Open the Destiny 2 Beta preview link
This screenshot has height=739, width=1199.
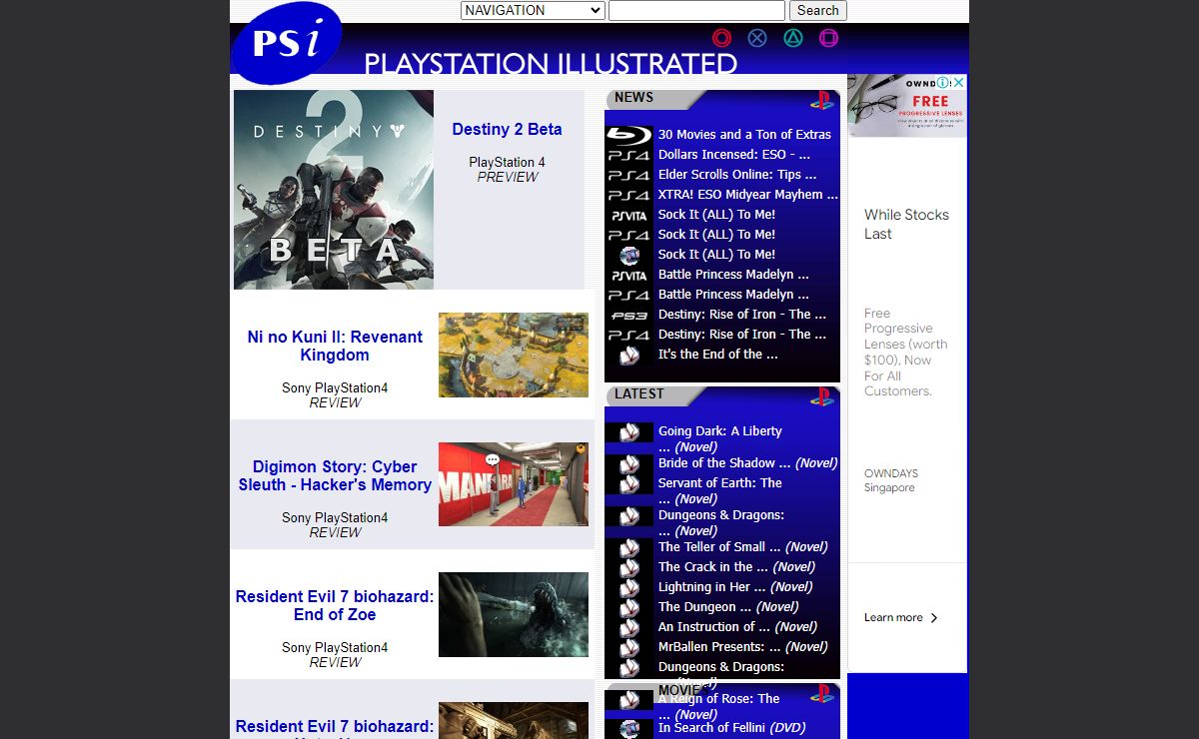pyautogui.click(x=507, y=129)
